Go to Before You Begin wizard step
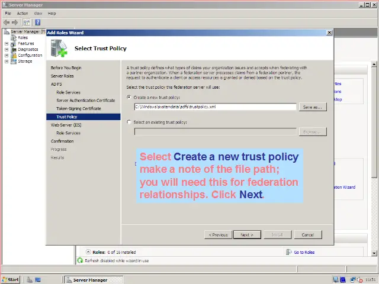This screenshot has height=284, width=379. point(66,68)
